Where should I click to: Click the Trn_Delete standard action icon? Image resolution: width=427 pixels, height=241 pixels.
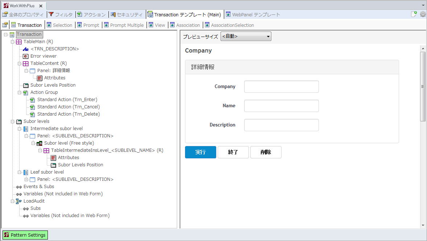(32, 114)
